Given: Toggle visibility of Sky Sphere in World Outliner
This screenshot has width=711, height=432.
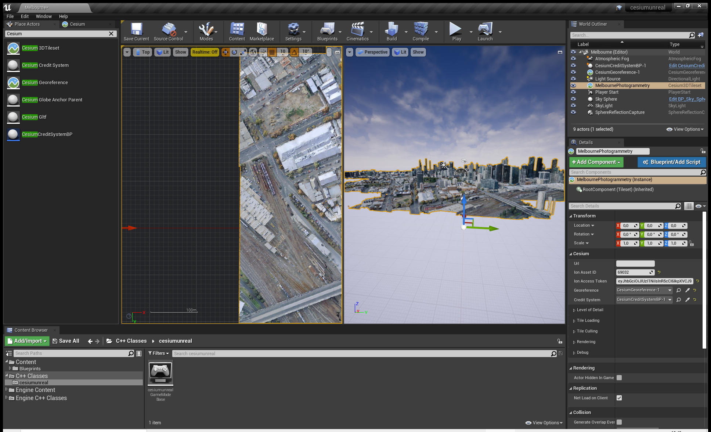Looking at the screenshot, I should pyautogui.click(x=573, y=99).
